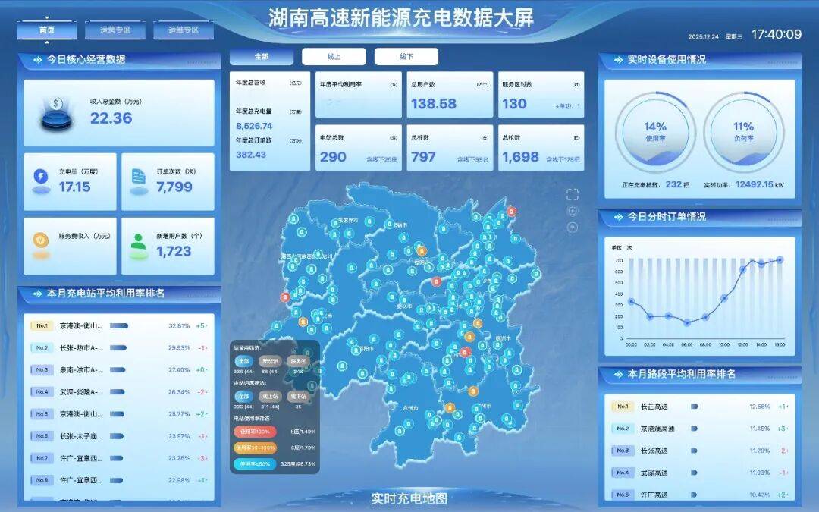Switch to the 运营专区 tab
The height and width of the screenshot is (512, 819).
tap(115, 30)
